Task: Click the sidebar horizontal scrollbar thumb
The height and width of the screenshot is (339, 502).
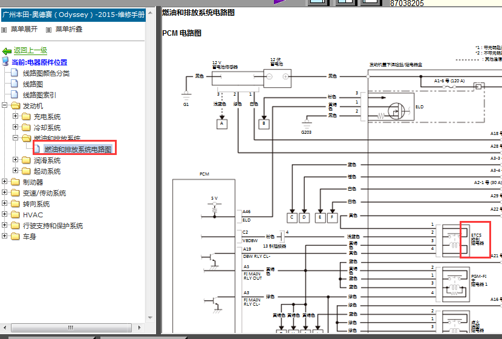Action: click(71, 327)
